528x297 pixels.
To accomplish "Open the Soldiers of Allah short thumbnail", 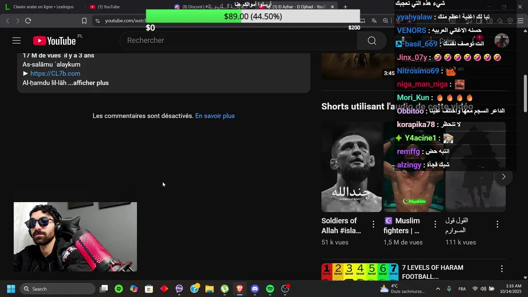I will 351,167.
